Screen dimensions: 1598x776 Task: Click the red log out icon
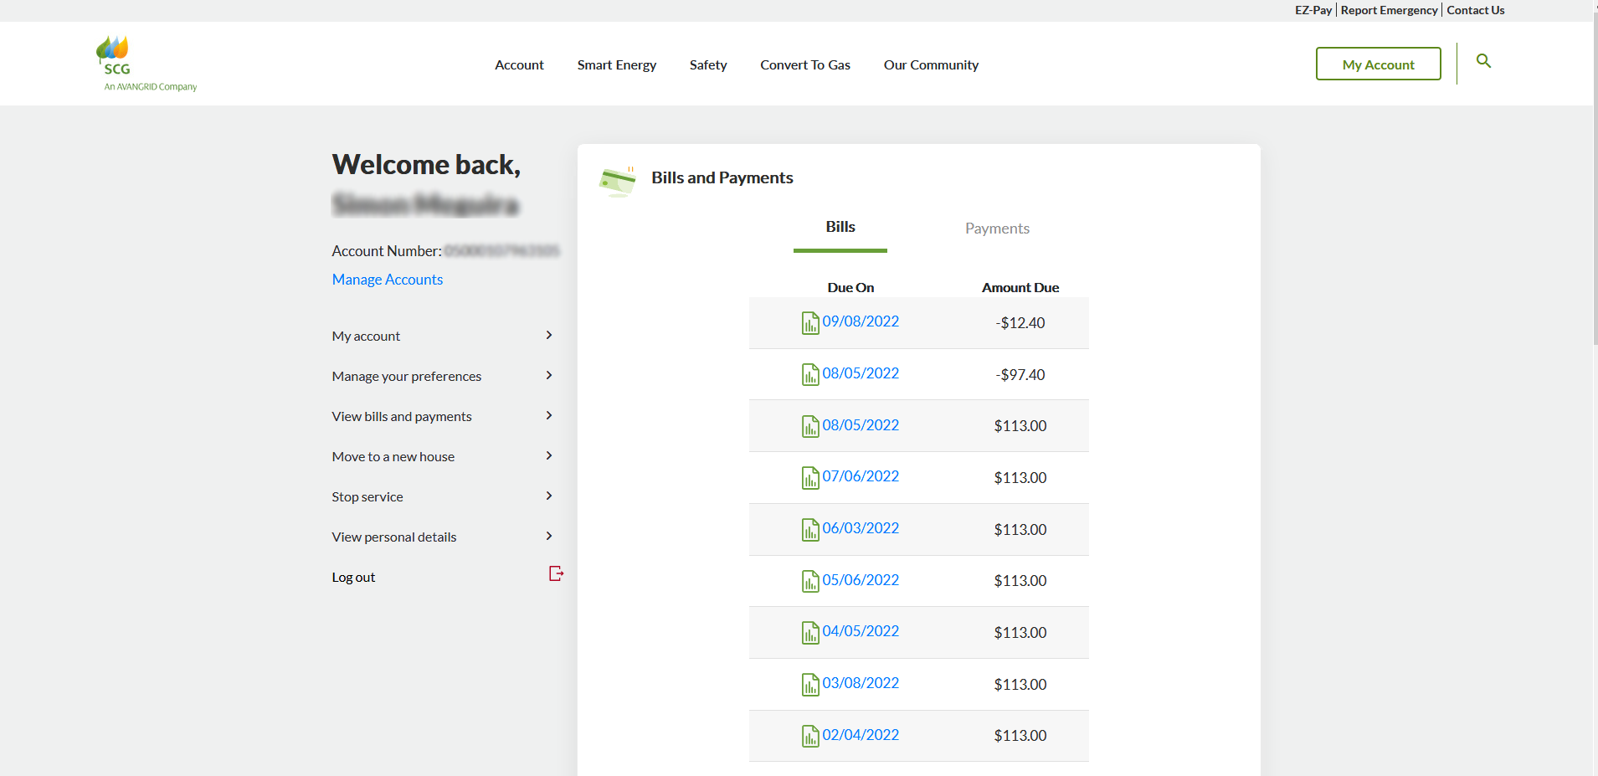pos(556,573)
